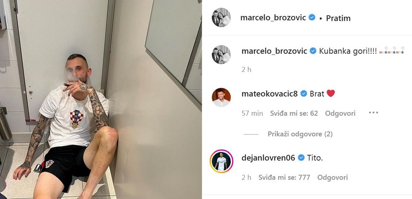Image resolution: width=412 pixels, height=199 pixels.
Task: Open header username marcelo_brozovic
Action: (273, 17)
